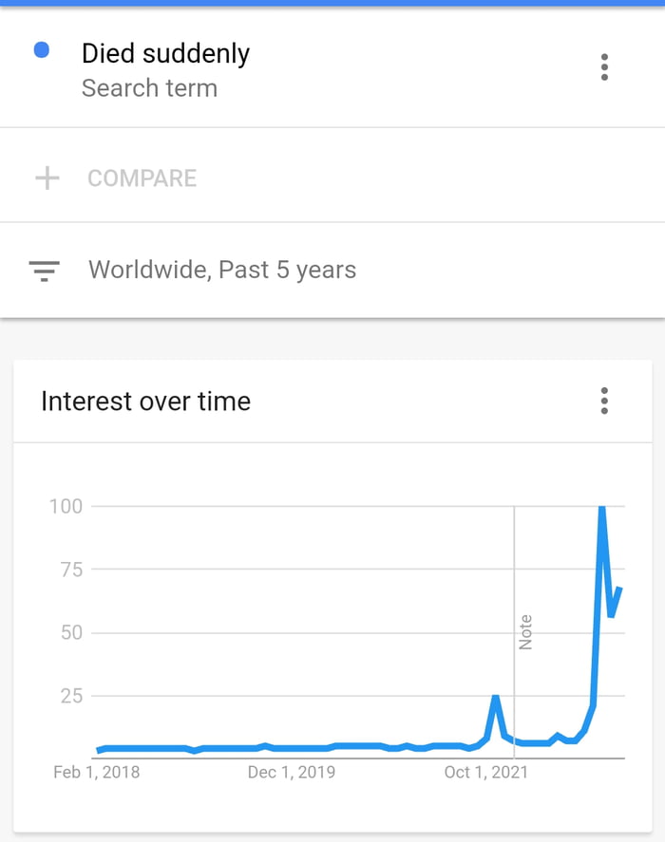Image resolution: width=665 pixels, height=842 pixels.
Task: Open the Worldwide, Past 5 years filter
Action: (222, 270)
